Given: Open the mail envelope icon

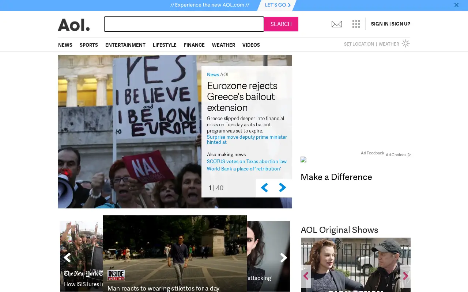Looking at the screenshot, I should [337, 24].
